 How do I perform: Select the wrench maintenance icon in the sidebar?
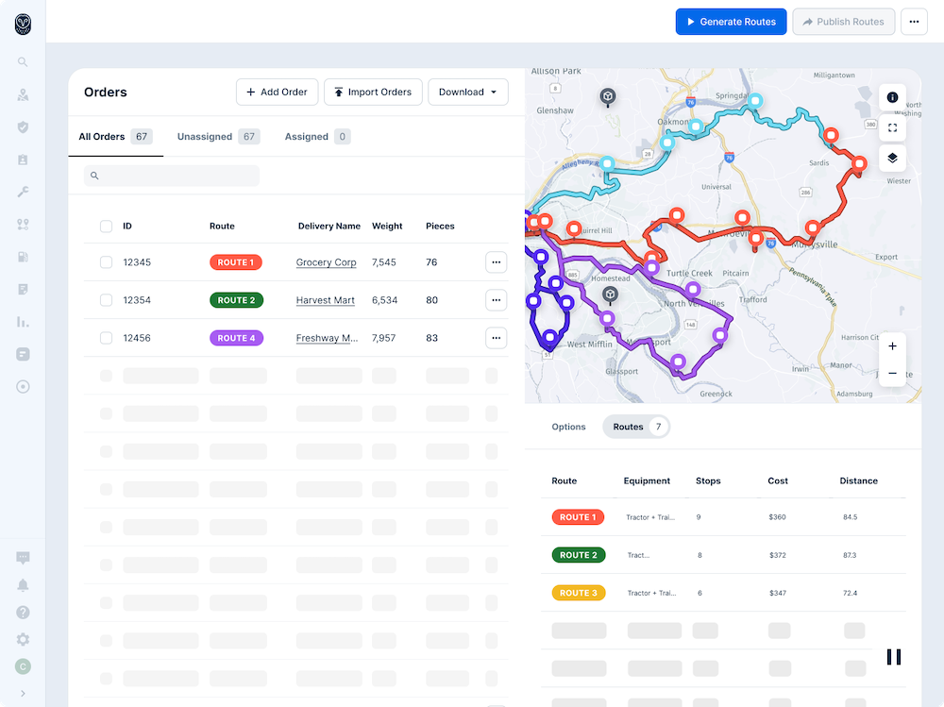tap(23, 192)
